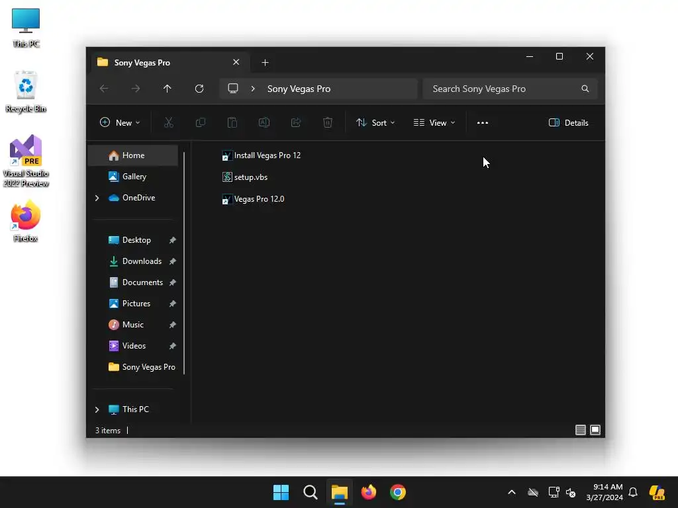
Task: Open Google Chrome from the taskbar
Action: pyautogui.click(x=398, y=492)
